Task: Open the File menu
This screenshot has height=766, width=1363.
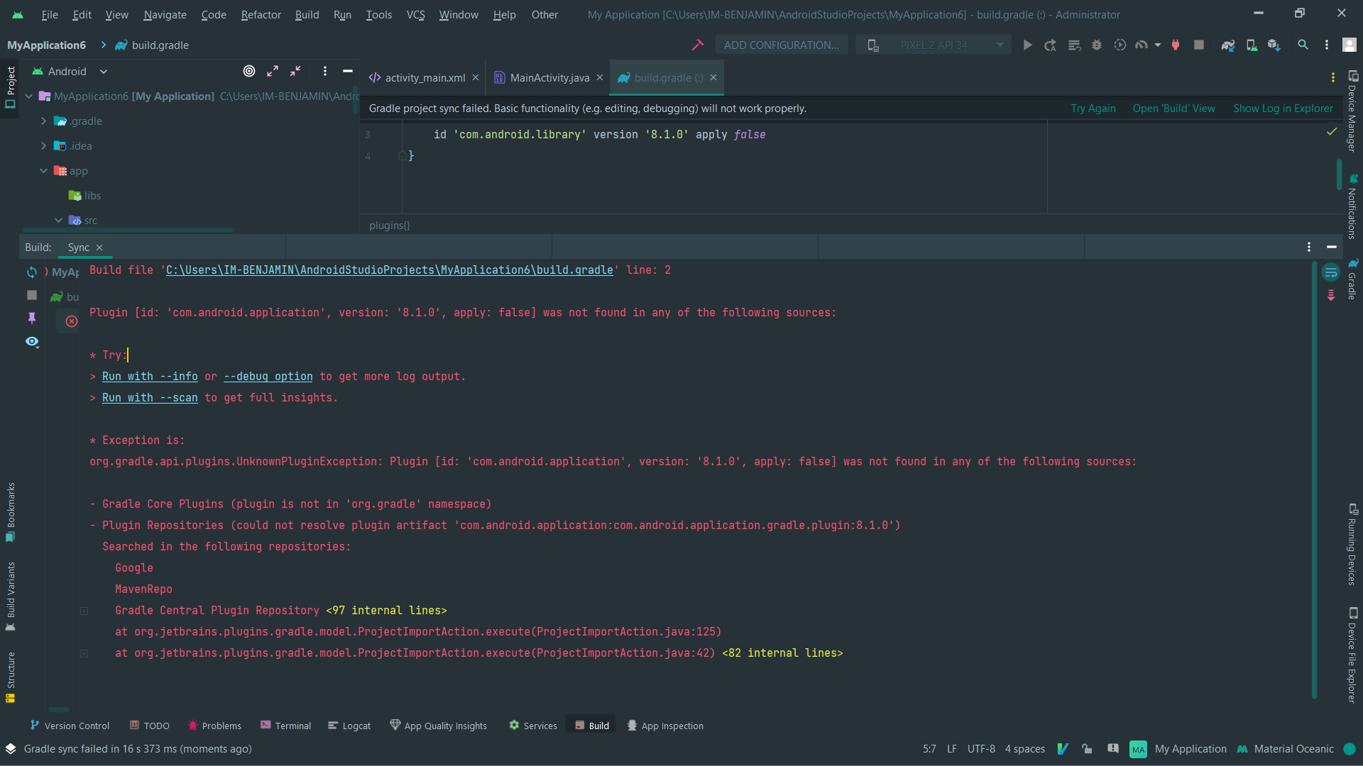Action: (x=50, y=14)
